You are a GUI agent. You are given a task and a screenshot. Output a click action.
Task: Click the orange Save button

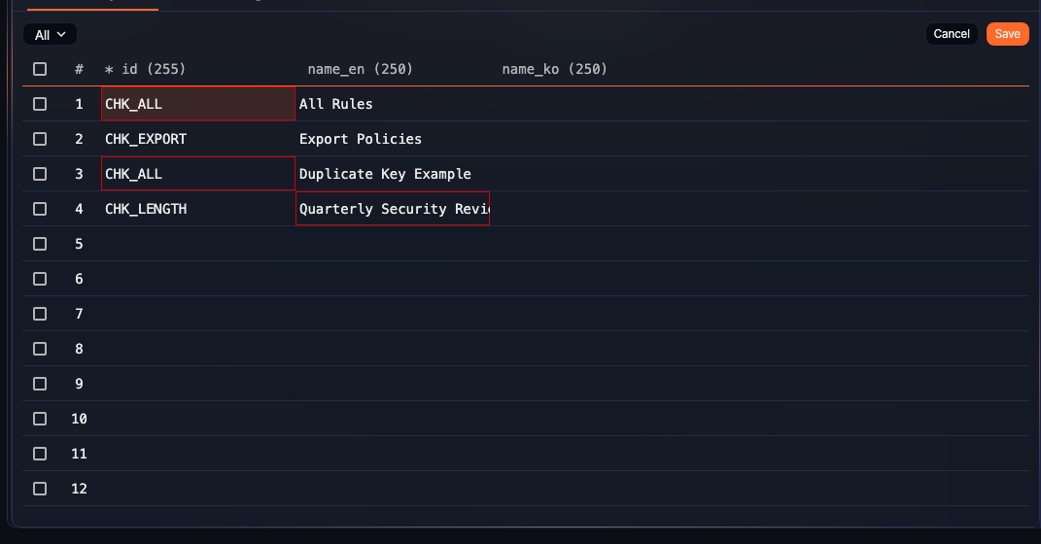click(1007, 34)
